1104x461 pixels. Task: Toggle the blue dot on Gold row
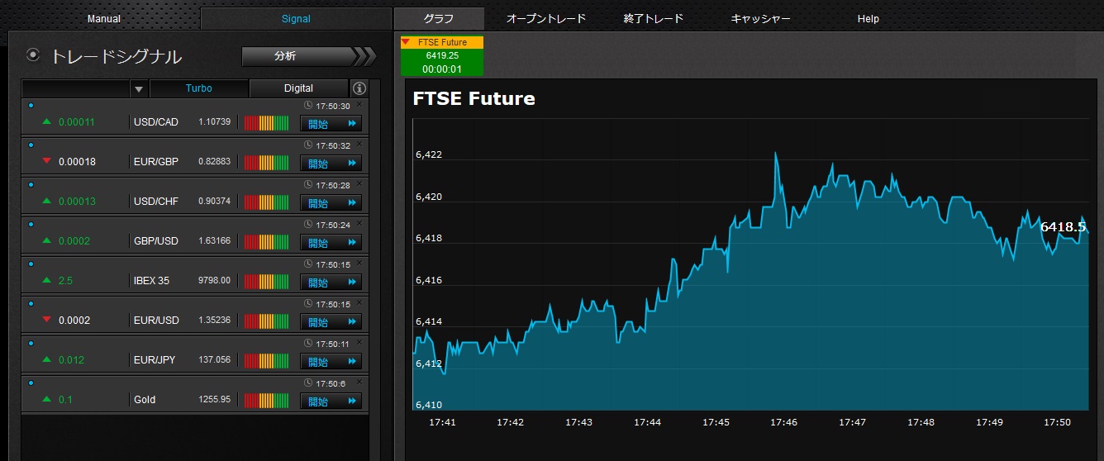point(31,383)
